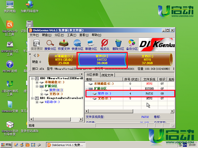Click left arrow of tree panel scrollbar

[x=31, y=119]
